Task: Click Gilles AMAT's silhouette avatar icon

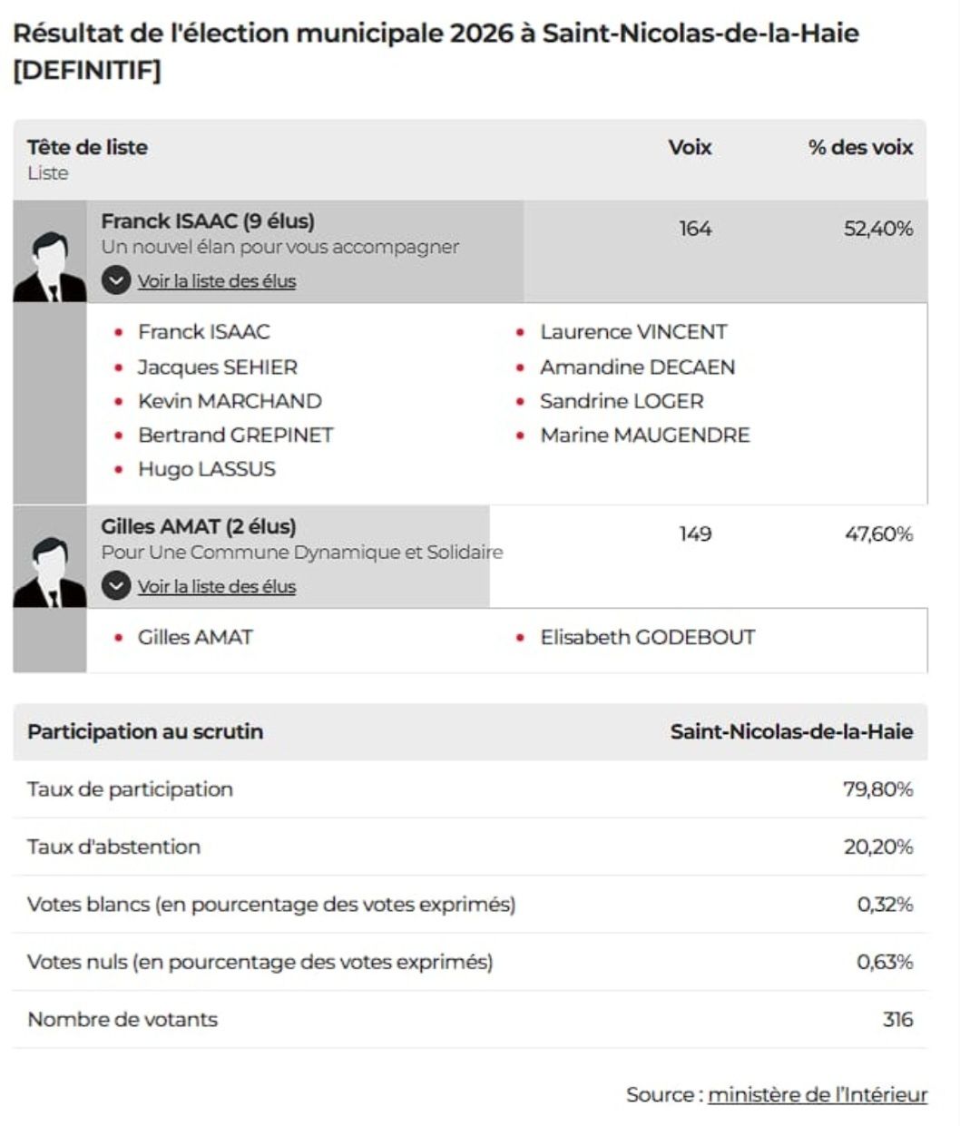Action: 50,572
